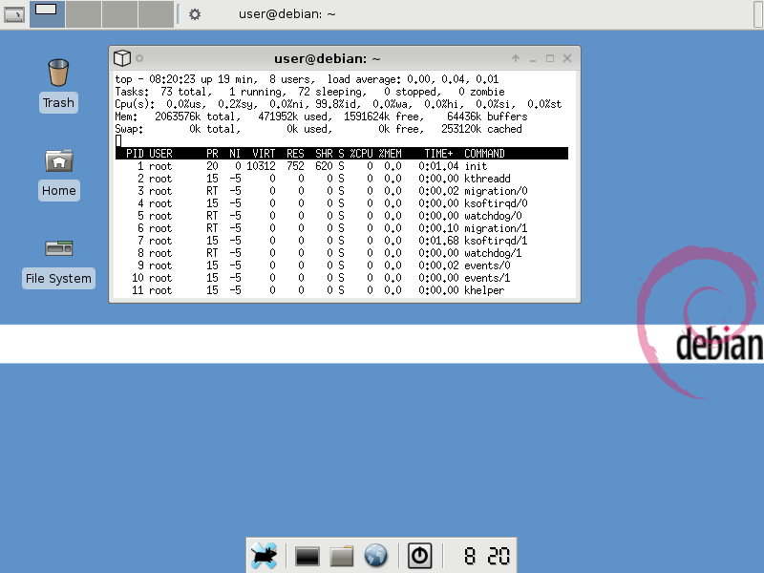Image resolution: width=764 pixels, height=573 pixels.
Task: Shade the terminal with the up-arrow button
Action: (516, 57)
